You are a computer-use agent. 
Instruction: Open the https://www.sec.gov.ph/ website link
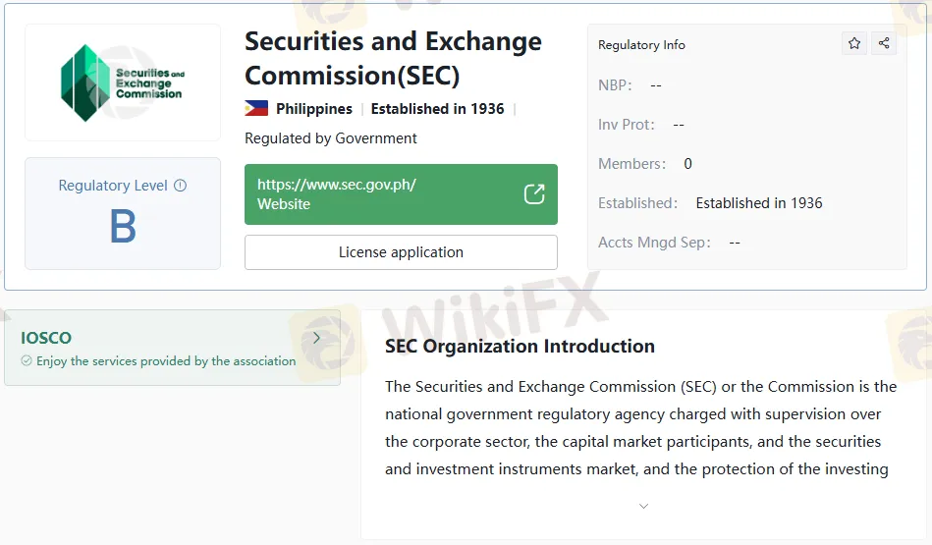pyautogui.click(x=337, y=185)
